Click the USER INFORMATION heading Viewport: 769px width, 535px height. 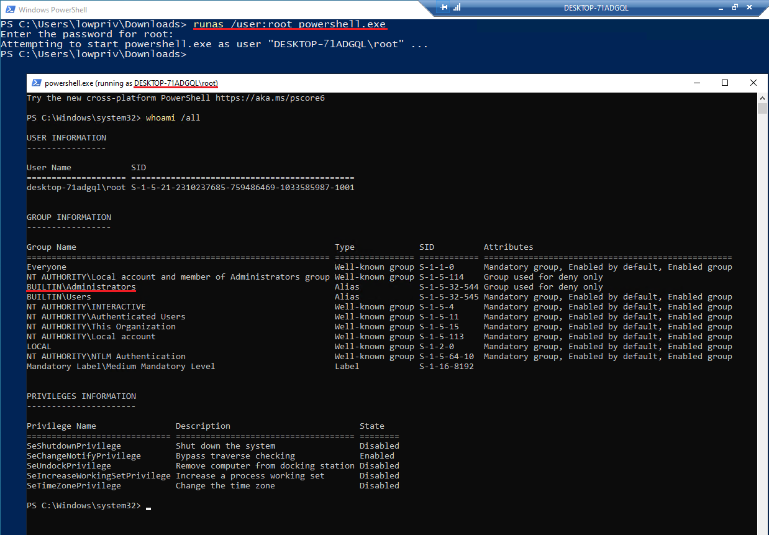66,138
